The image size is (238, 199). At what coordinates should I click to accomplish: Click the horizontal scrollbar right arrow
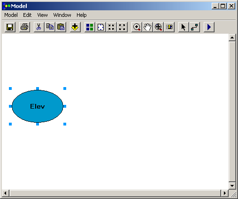(225, 193)
